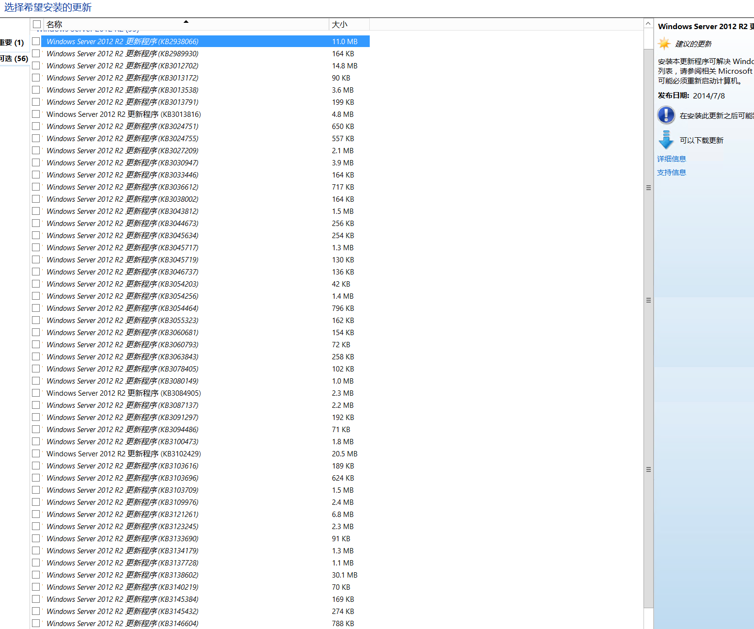Select the checkbox next to KB3013172
Image resolution: width=754 pixels, height=629 pixels.
pos(36,78)
